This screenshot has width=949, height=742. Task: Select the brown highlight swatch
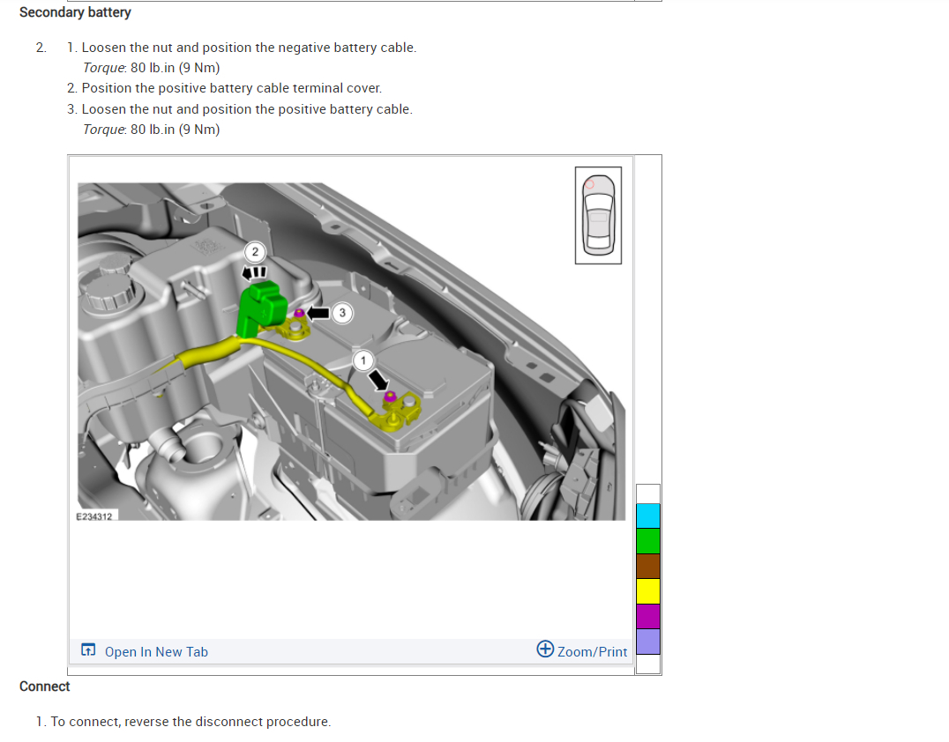pyautogui.click(x=648, y=566)
